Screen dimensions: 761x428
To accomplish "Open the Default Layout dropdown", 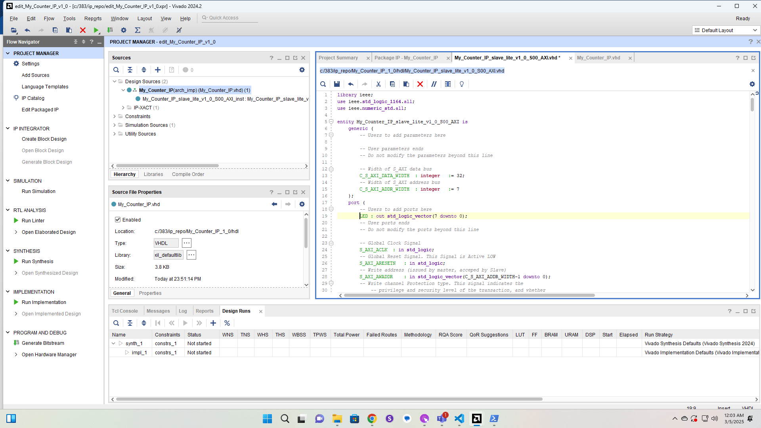I will pyautogui.click(x=726, y=30).
